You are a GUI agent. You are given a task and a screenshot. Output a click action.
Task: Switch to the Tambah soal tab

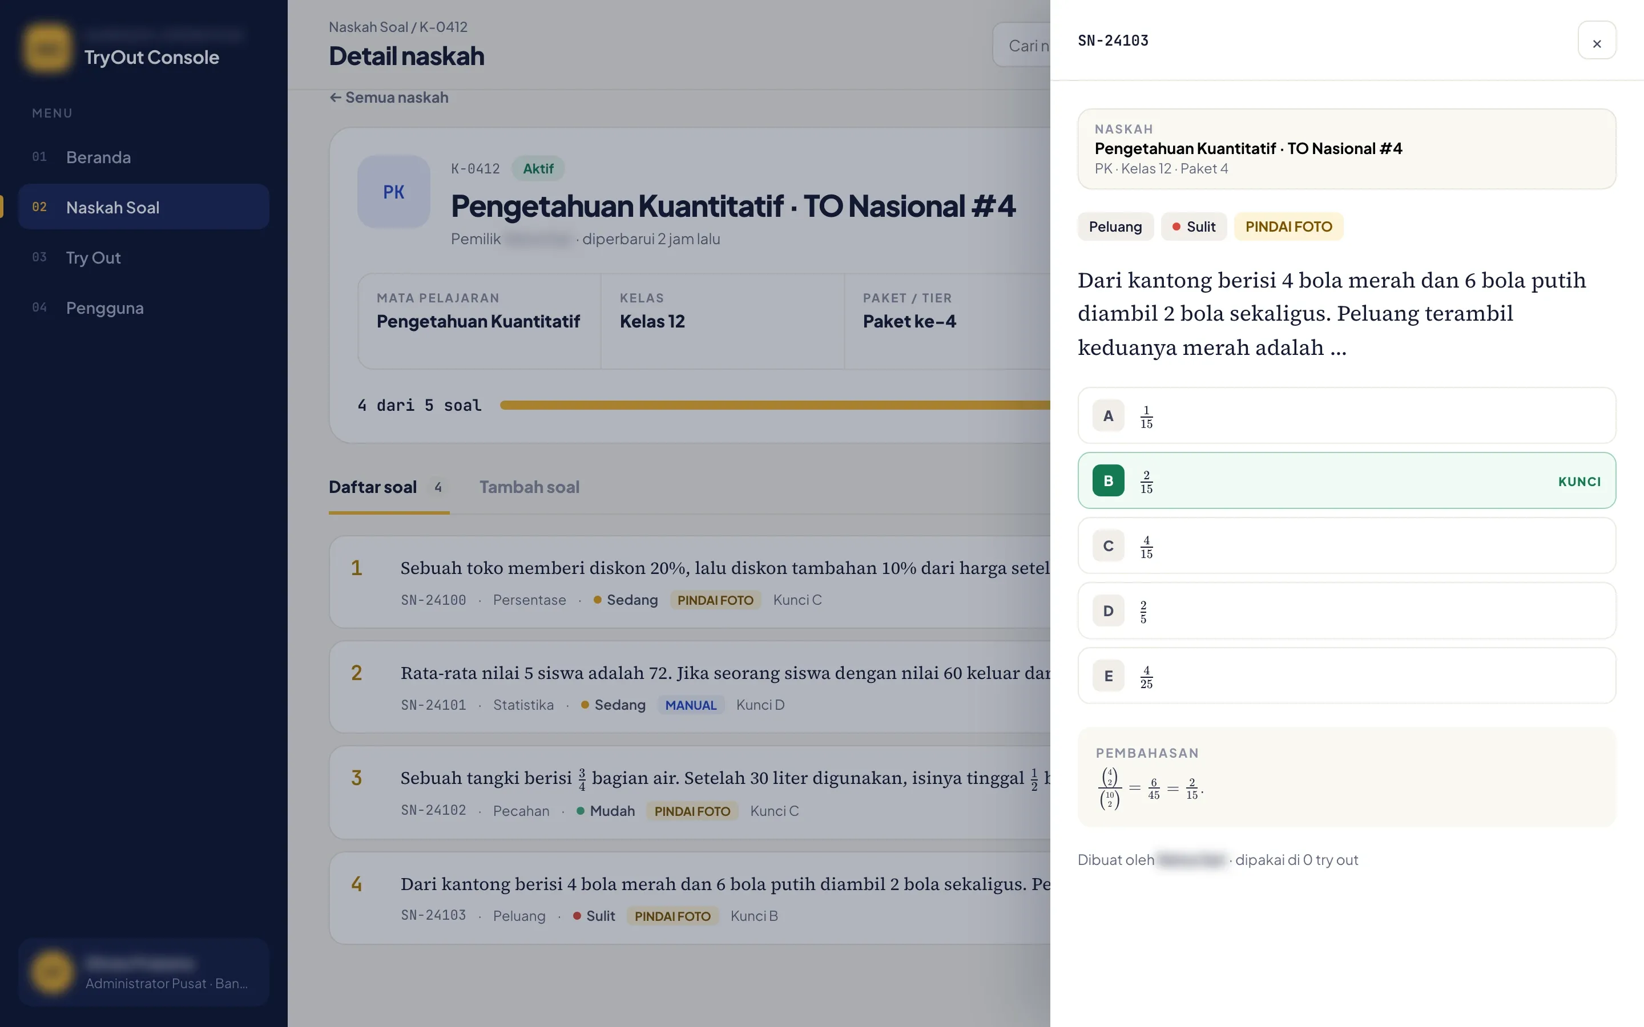(x=529, y=487)
